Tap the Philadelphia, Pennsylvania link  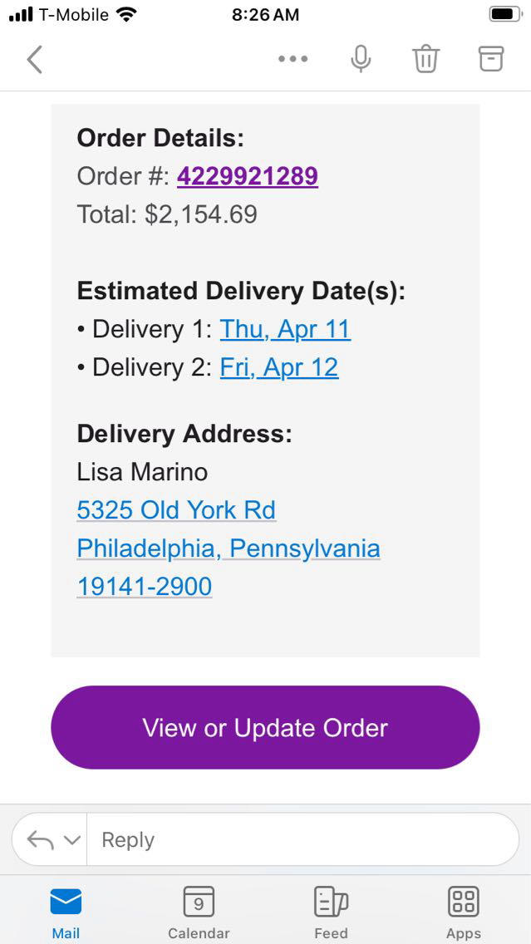[229, 548]
